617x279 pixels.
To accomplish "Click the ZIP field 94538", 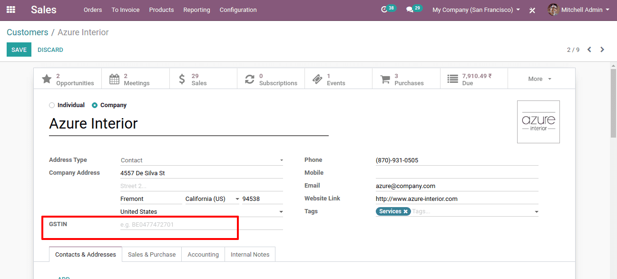I will tap(263, 199).
